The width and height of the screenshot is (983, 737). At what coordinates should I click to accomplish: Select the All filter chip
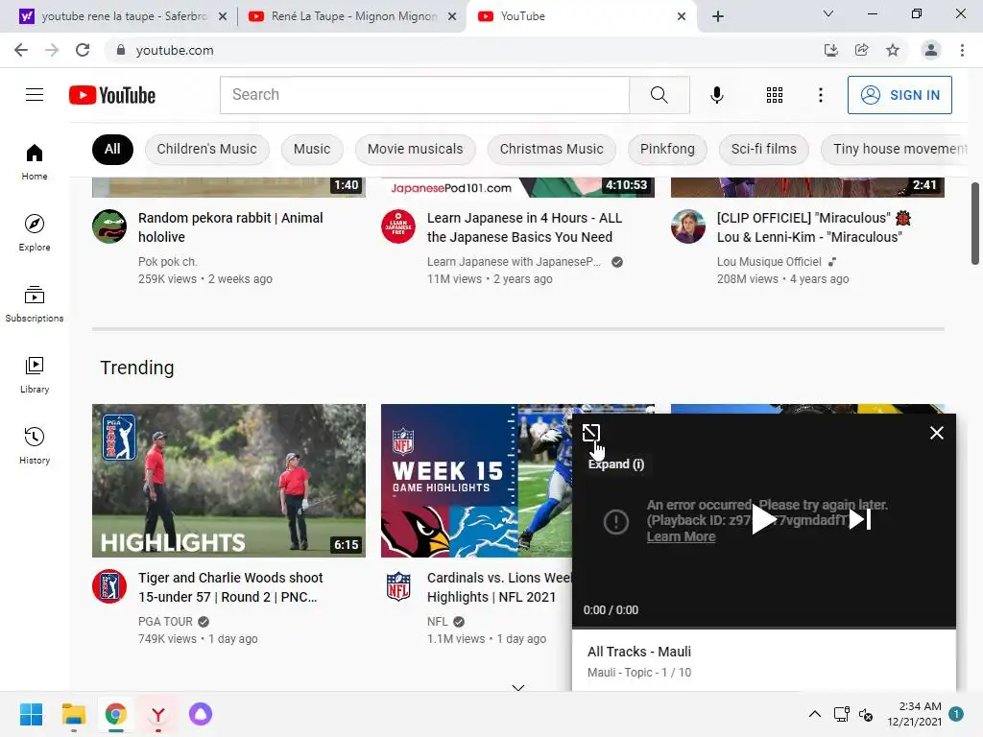click(112, 149)
